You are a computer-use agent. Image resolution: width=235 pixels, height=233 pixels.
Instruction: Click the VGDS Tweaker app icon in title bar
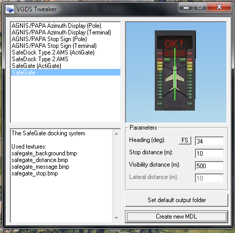tap(10, 9)
